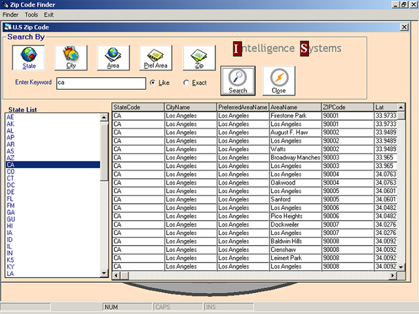Pick the Area search icon
Viewport: 419px width, 314px height.
[x=113, y=58]
